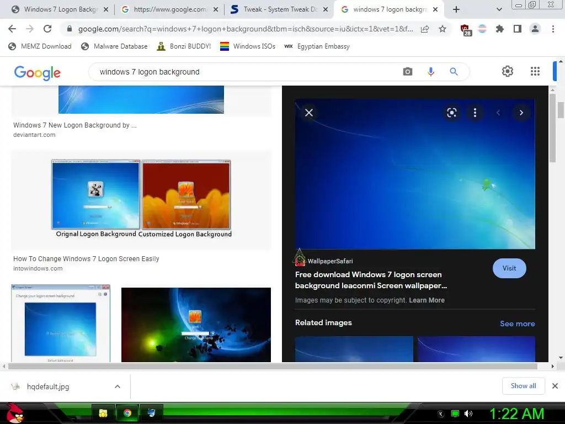The width and height of the screenshot is (565, 424).
Task: Open the volume speaker tray icon
Action: (x=468, y=414)
